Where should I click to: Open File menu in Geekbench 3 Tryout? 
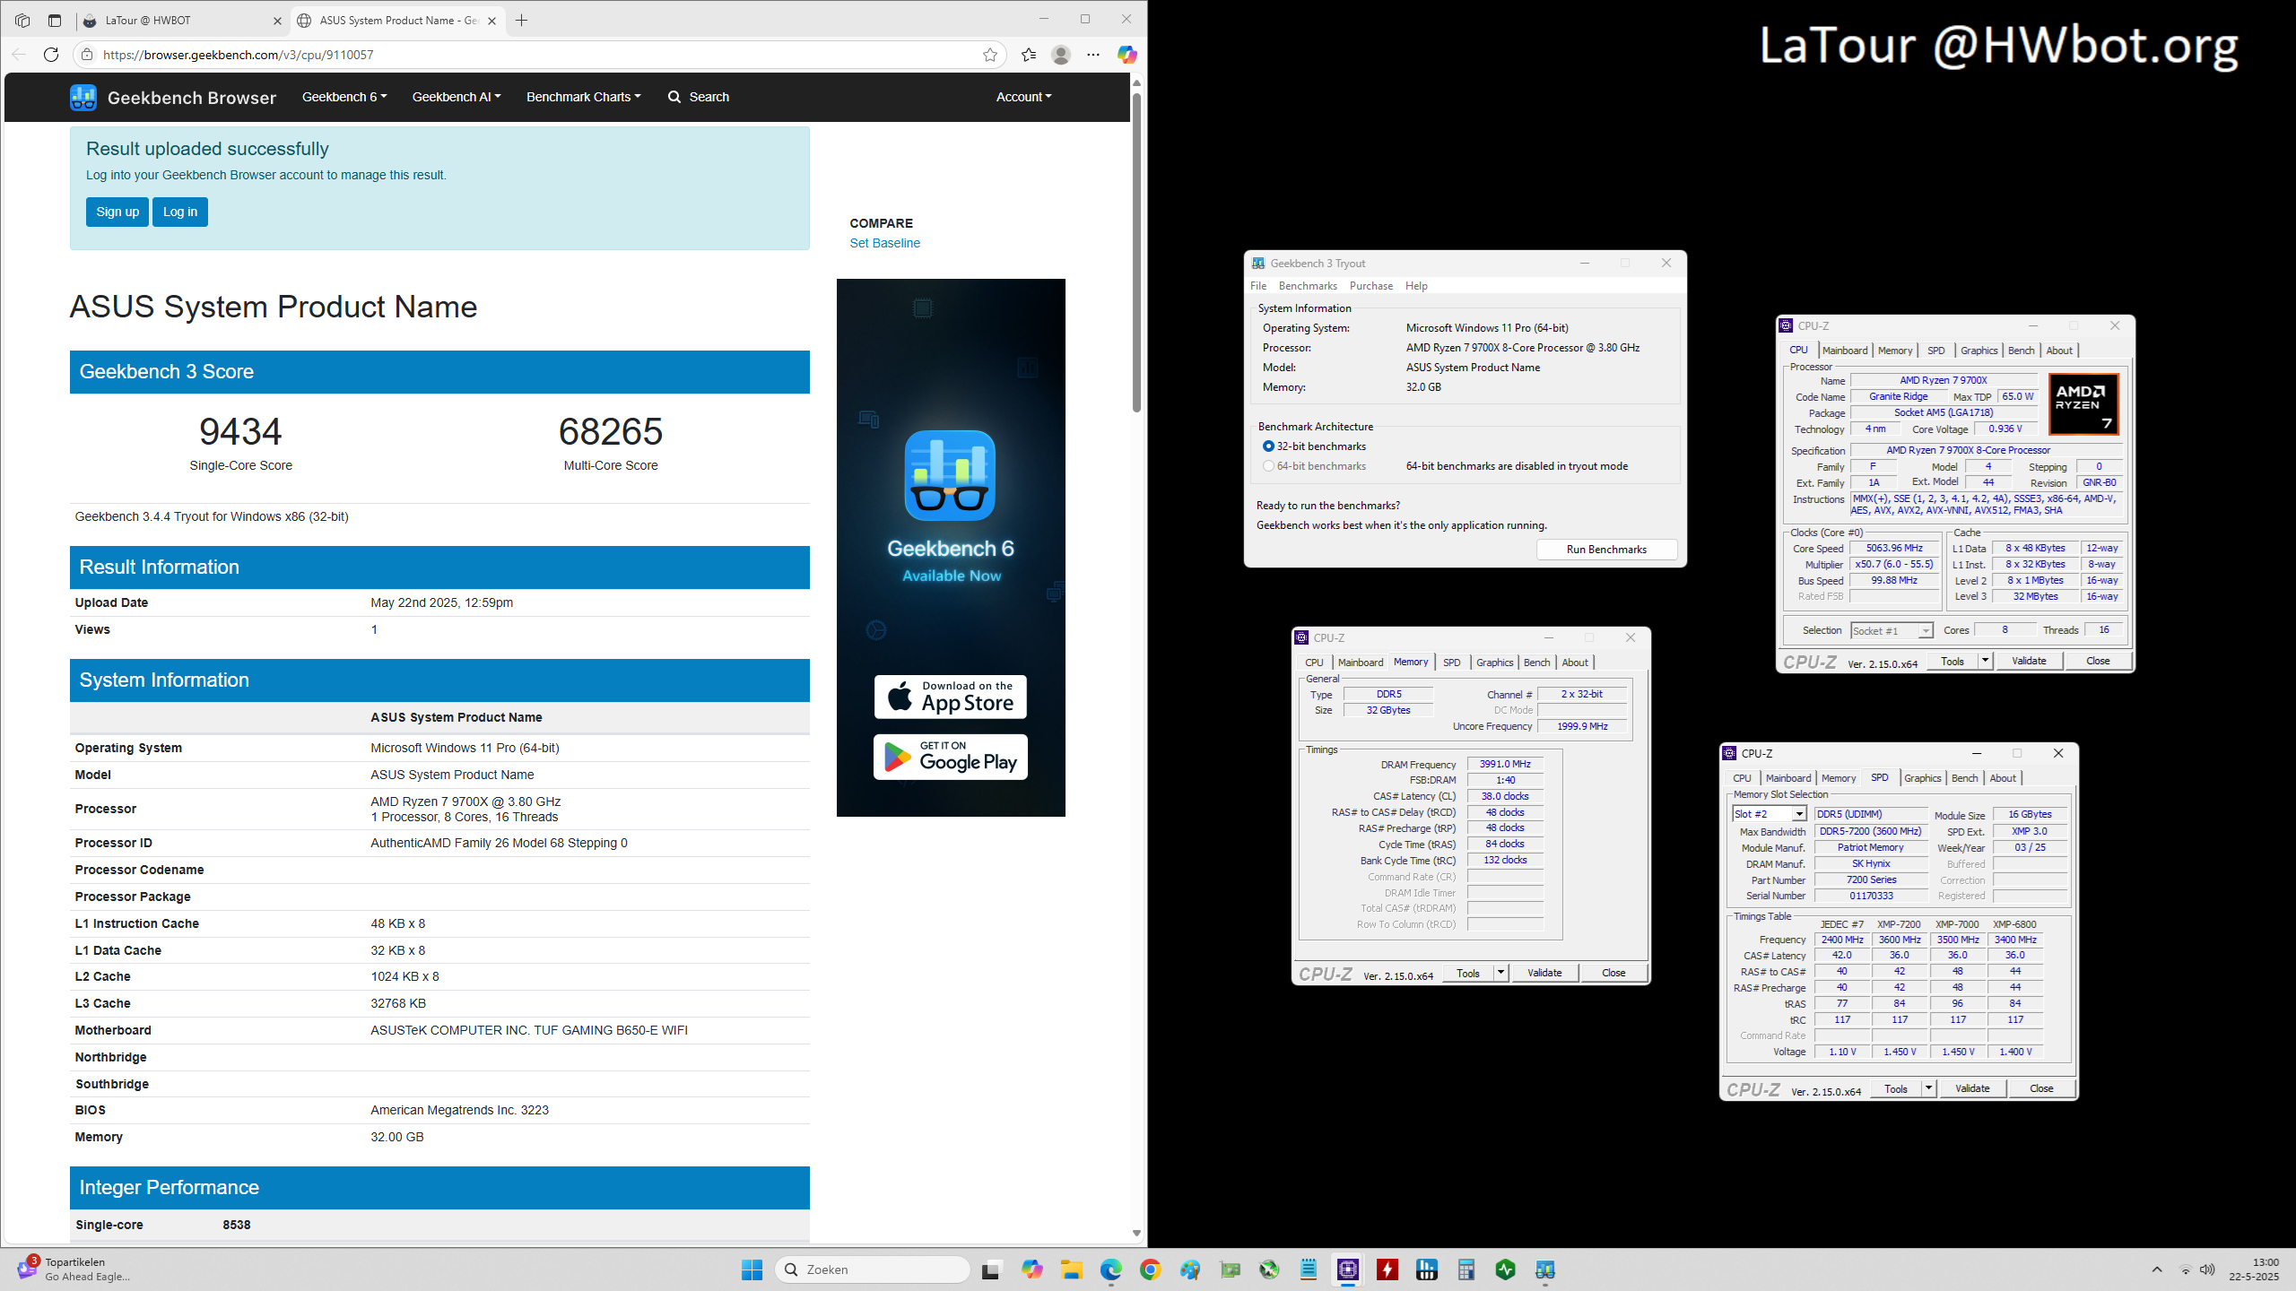1258,286
